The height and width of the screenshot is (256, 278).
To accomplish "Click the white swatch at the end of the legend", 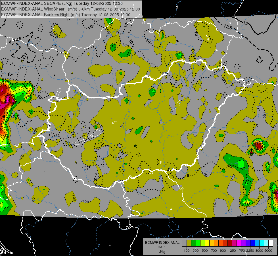I will click(x=271, y=243).
